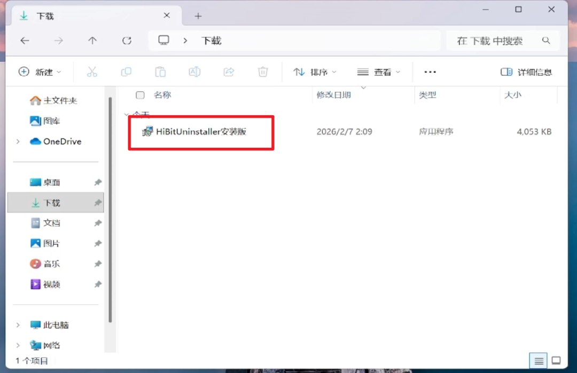Select 下载 in sidebar
The height and width of the screenshot is (373, 577).
click(x=56, y=202)
